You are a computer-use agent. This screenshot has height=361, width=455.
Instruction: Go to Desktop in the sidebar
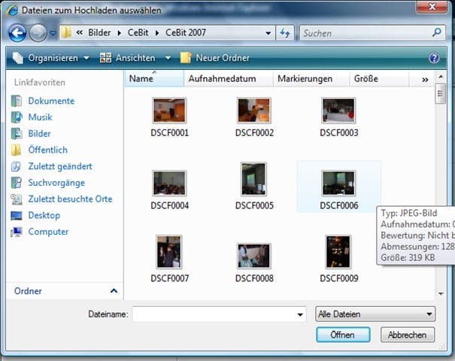click(44, 215)
